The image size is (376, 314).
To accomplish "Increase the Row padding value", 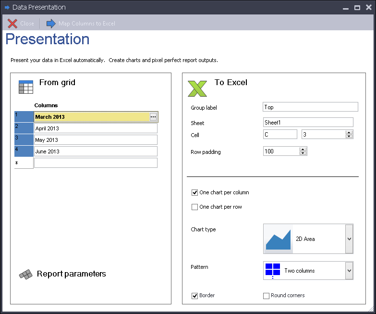I will point(303,150).
